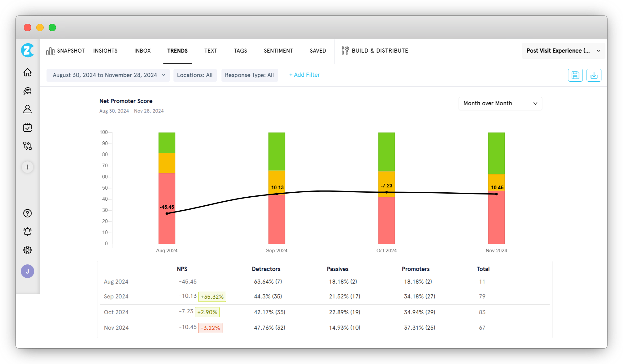Click Add Filter button
623x364 pixels.
[x=304, y=75]
